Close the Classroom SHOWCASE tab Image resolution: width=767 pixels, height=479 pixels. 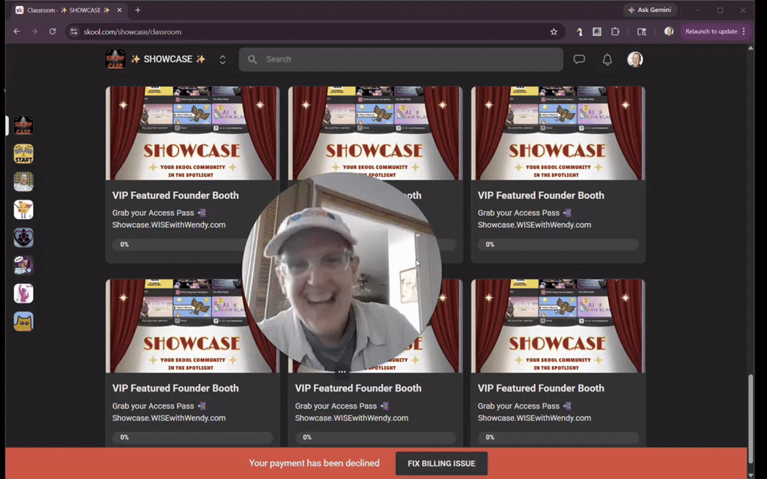[x=119, y=10]
